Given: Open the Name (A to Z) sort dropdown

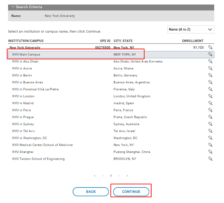Looking at the screenshot, I should click(191, 29).
